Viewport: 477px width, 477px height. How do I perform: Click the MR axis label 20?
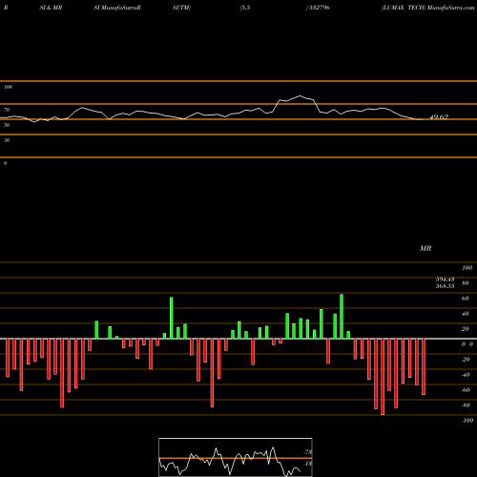(x=466, y=329)
